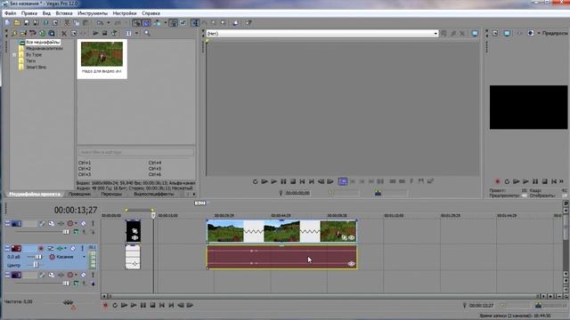Click the Paste icon in toolbar
This screenshot has width=570, height=320.
point(85,23)
